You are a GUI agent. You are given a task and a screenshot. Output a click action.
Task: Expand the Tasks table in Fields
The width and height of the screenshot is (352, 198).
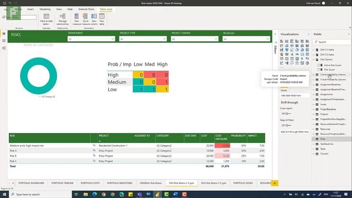pyautogui.click(x=313, y=149)
